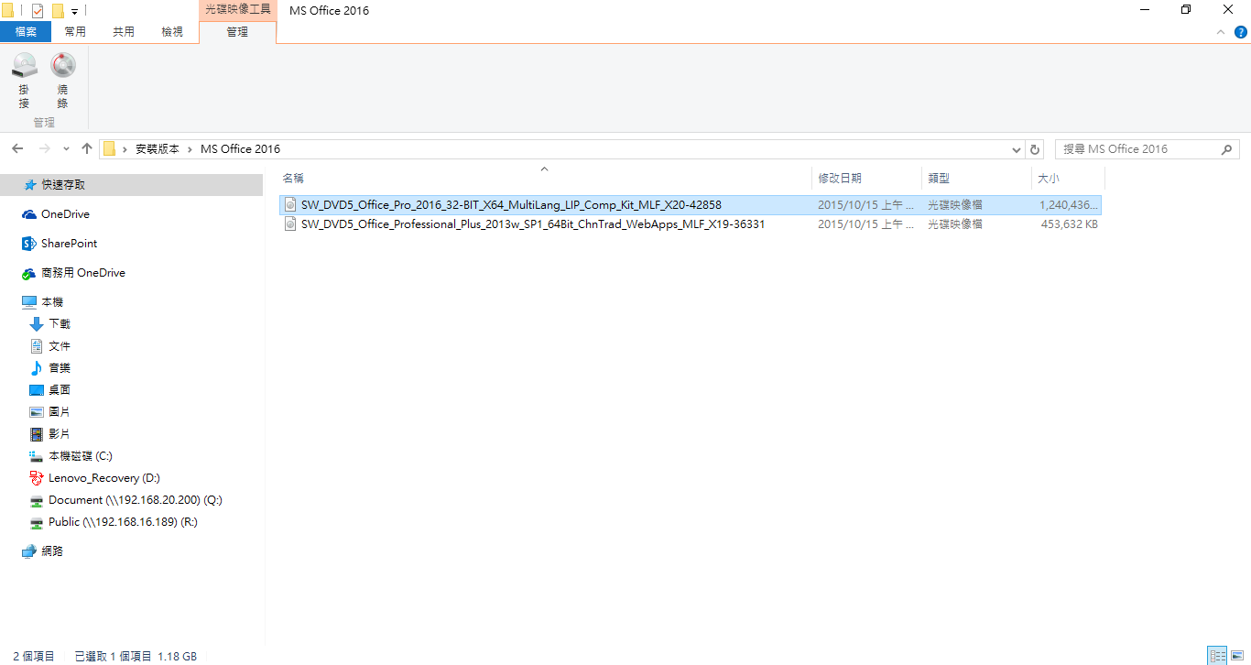
Task: Click the quick access star icon
Action: [29, 184]
